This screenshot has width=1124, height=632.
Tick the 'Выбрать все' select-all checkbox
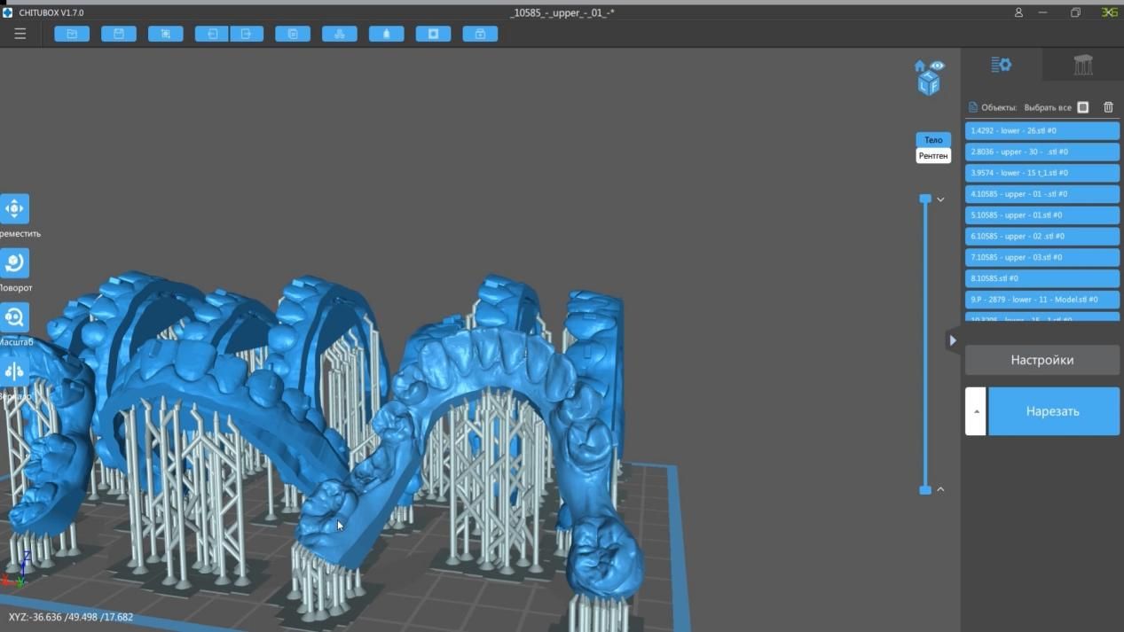point(1082,107)
